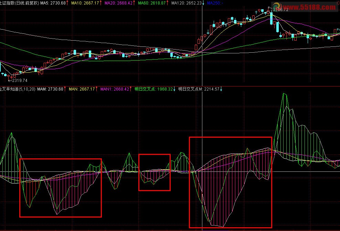Click the MAM: 2730.68 indicator value
340x231 pixels.
tap(50, 89)
